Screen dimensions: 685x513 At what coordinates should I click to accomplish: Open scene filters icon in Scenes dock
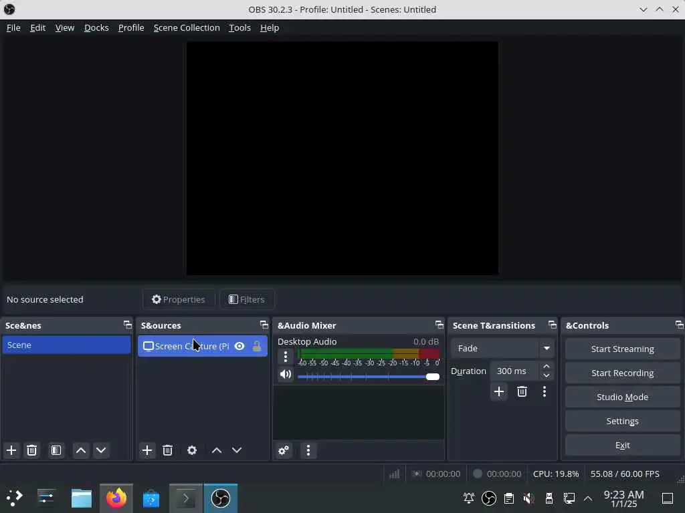click(56, 450)
